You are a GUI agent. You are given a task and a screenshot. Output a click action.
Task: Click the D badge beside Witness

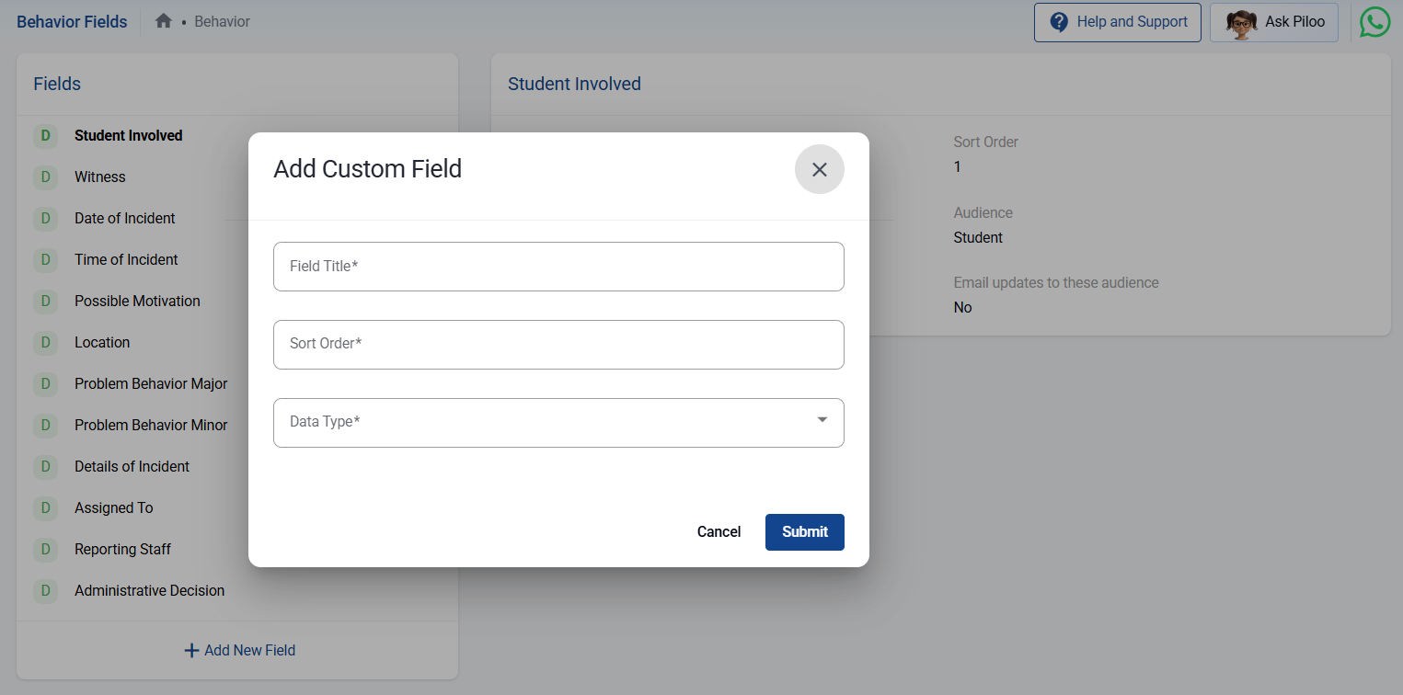click(x=45, y=177)
